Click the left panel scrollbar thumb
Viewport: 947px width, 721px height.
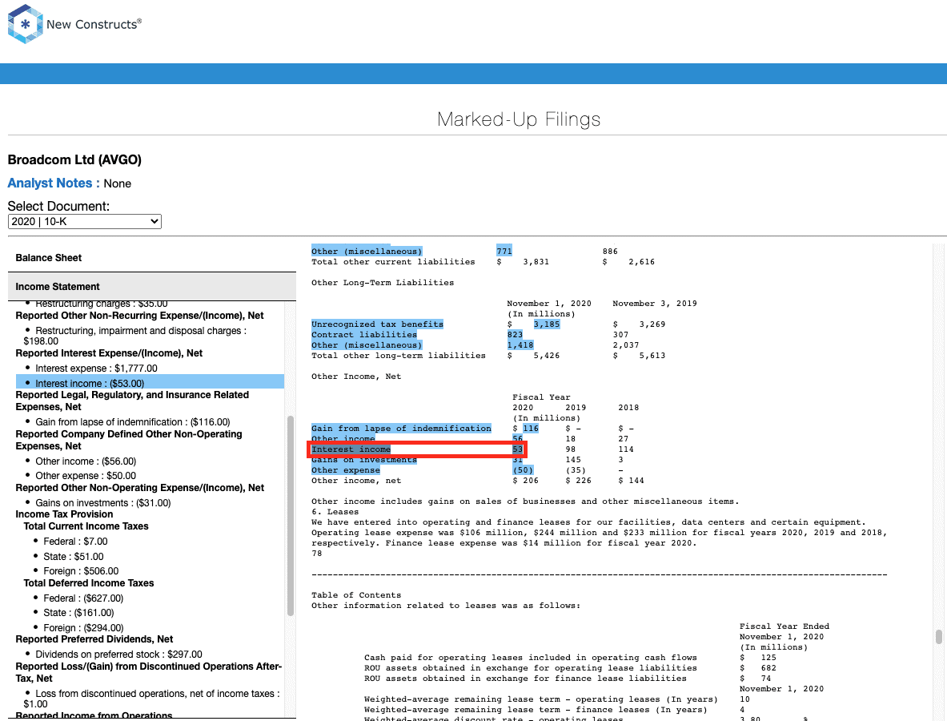click(291, 516)
